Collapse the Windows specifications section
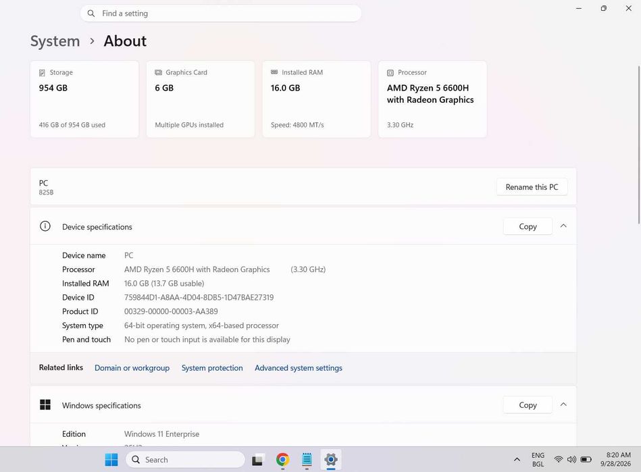641x472 pixels. [563, 404]
